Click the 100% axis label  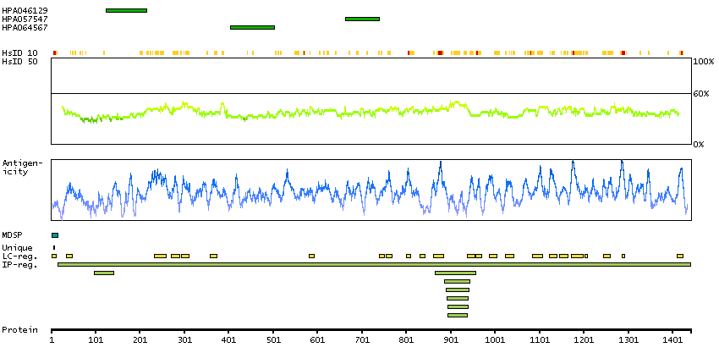[703, 62]
